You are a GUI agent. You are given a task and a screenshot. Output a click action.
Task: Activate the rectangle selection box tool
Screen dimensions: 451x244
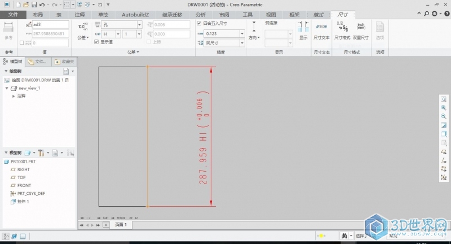click(x=67, y=5)
